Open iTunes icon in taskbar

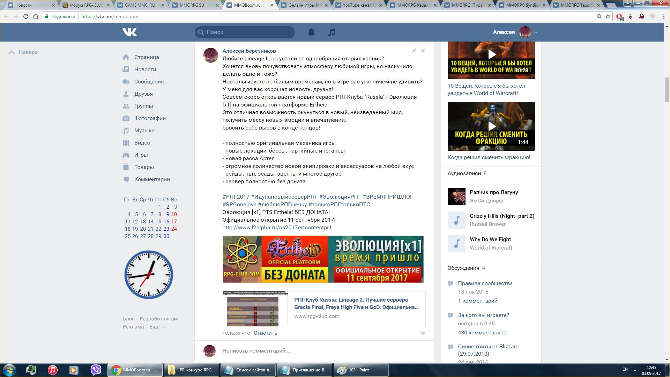tap(53, 370)
